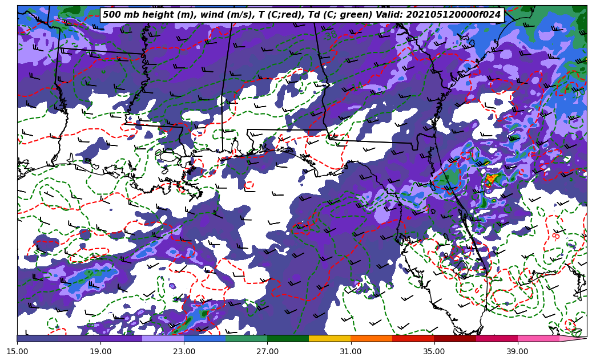The width and height of the screenshot is (592, 361).
Task: Click the yellow segment of the colorbar
Action: coord(330,338)
